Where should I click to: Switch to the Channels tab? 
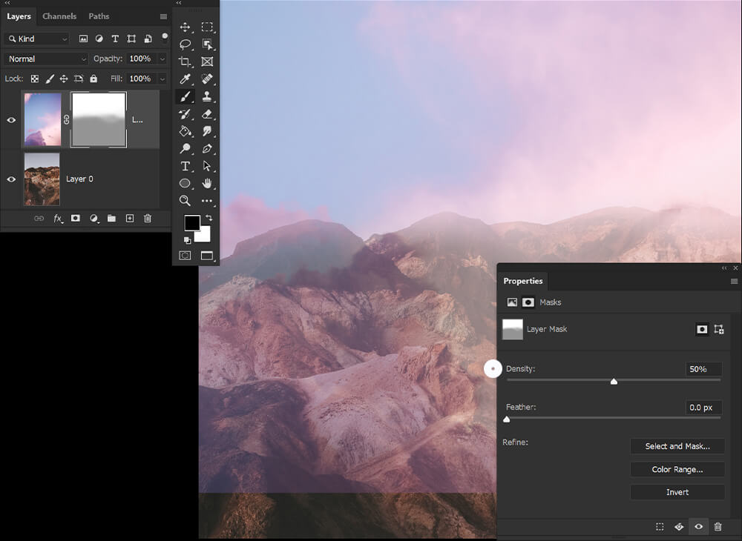[59, 16]
